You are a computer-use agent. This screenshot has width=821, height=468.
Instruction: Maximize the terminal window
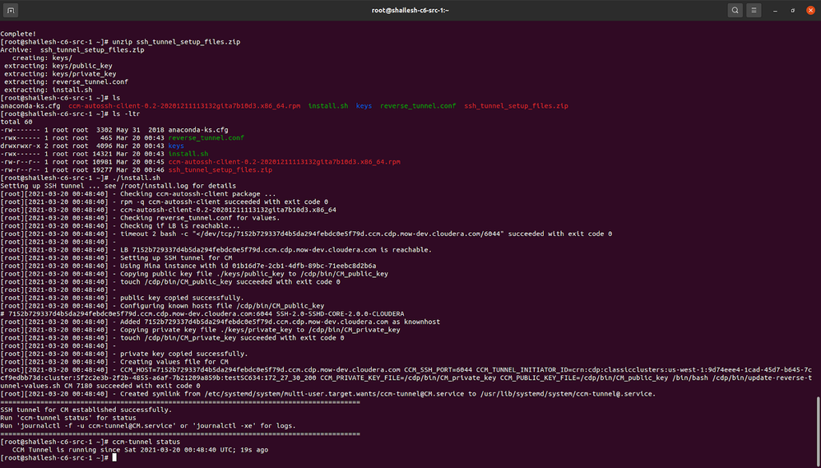coord(793,11)
